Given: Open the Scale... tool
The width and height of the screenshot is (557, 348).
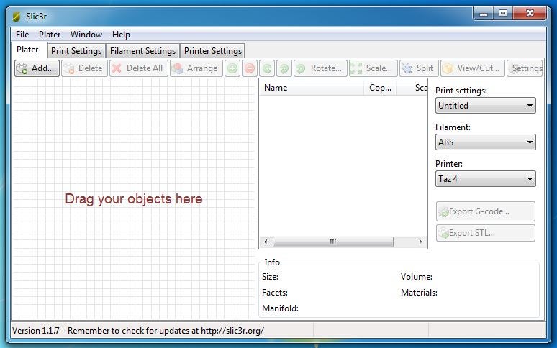Looking at the screenshot, I should coord(373,68).
